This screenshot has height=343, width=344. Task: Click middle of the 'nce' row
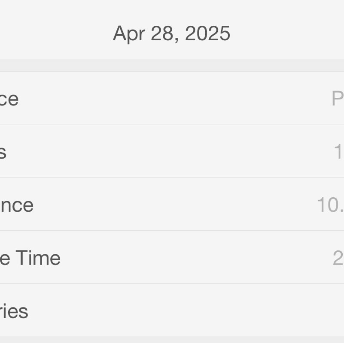pos(172,205)
